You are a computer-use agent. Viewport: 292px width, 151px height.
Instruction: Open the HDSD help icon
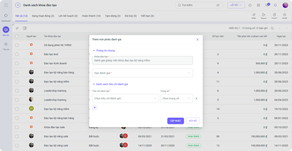point(284,15)
